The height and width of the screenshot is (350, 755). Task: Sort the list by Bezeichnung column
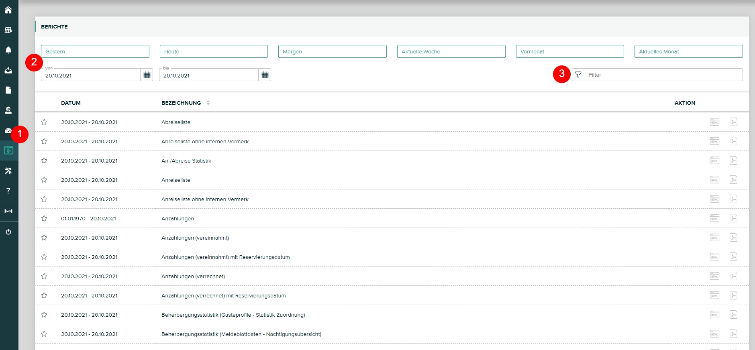[208, 103]
